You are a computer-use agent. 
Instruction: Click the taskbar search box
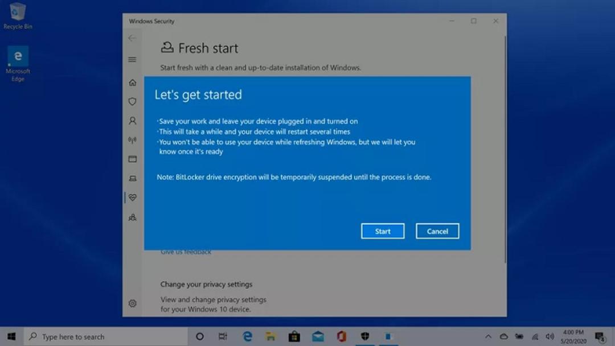coord(106,336)
